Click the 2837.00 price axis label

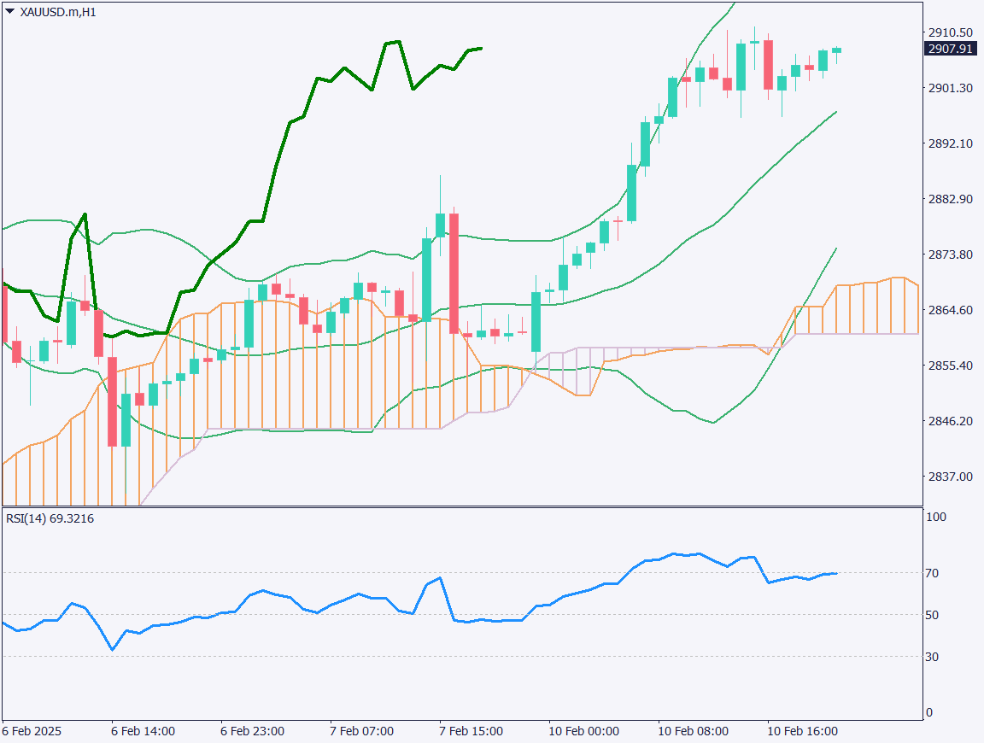pyautogui.click(x=950, y=477)
